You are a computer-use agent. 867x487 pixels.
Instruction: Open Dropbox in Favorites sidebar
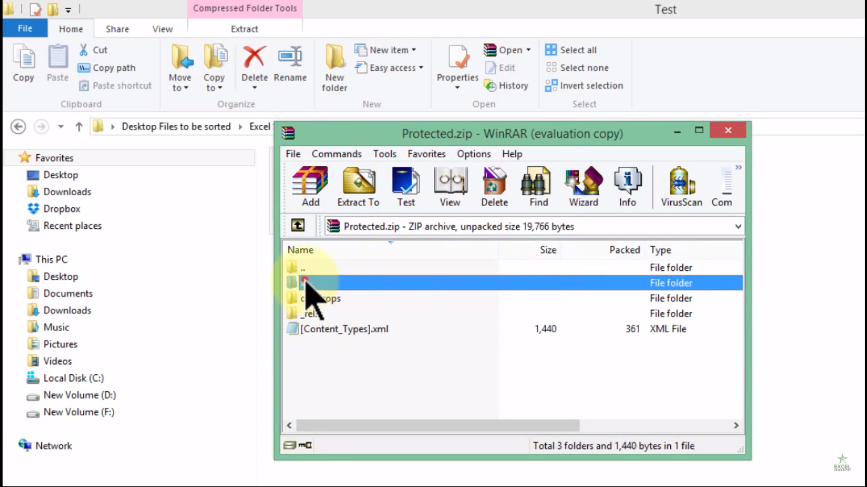54,209
